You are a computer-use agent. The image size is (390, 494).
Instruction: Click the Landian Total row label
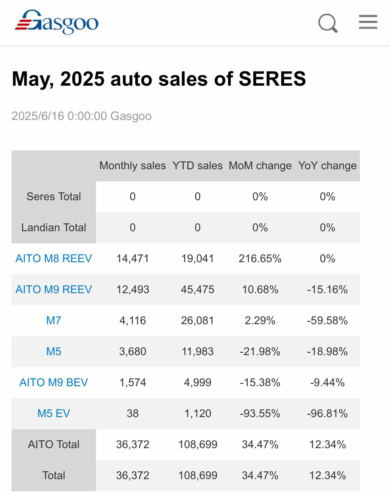tap(54, 228)
